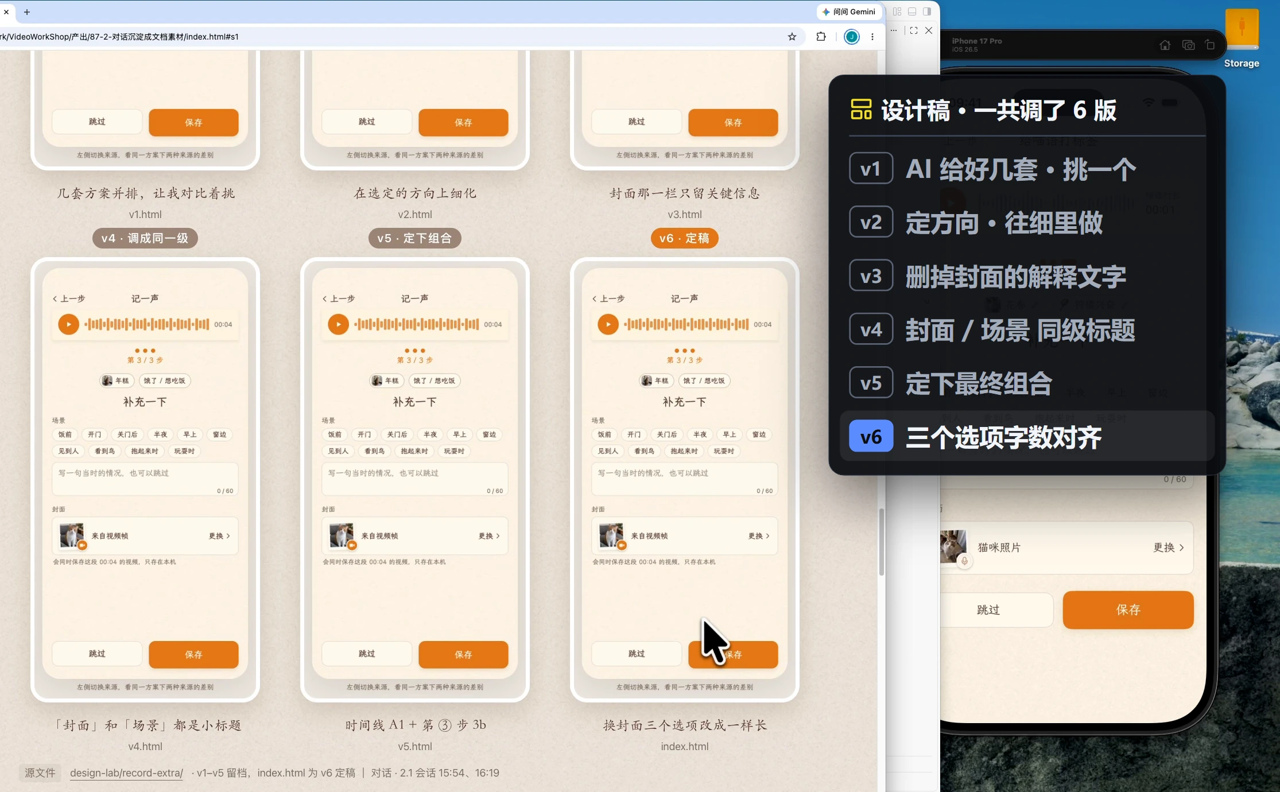This screenshot has height=792, width=1280.
Task: Bookmark this page with the star icon
Action: (792, 37)
